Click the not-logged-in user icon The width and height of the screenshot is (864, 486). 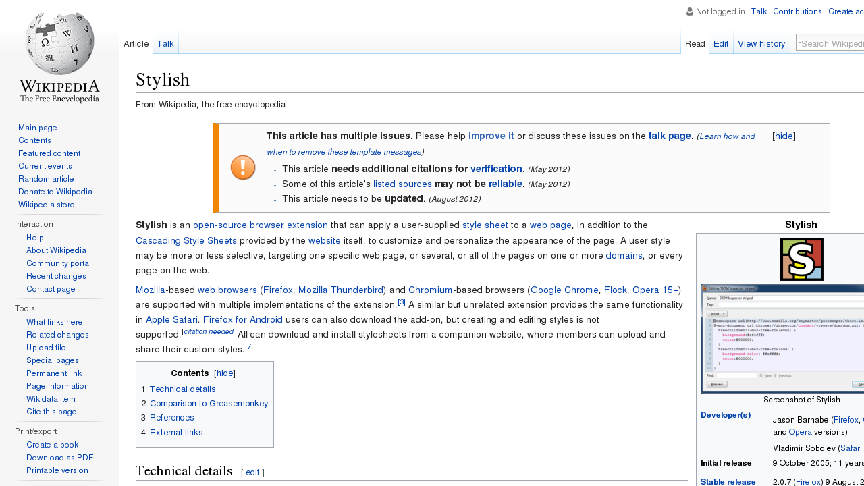[690, 11]
